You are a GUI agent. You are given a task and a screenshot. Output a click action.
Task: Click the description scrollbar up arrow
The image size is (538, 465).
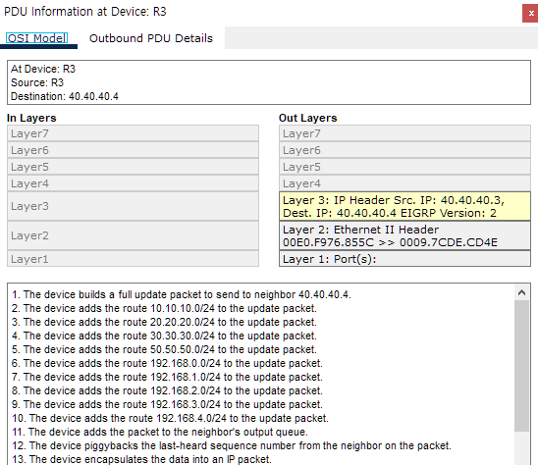point(522,292)
